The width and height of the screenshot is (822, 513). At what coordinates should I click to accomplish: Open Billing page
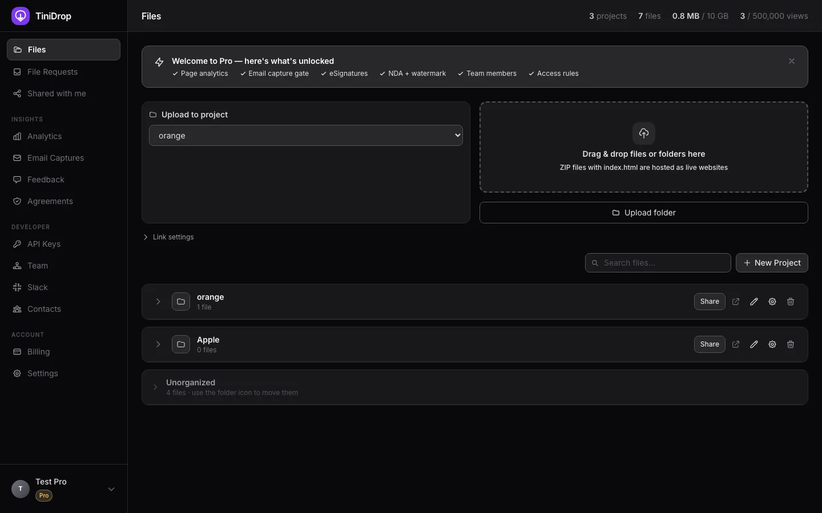(63, 352)
